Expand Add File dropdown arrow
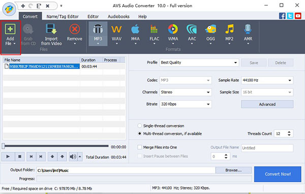This screenshot has width=305, height=194. tap(15, 44)
